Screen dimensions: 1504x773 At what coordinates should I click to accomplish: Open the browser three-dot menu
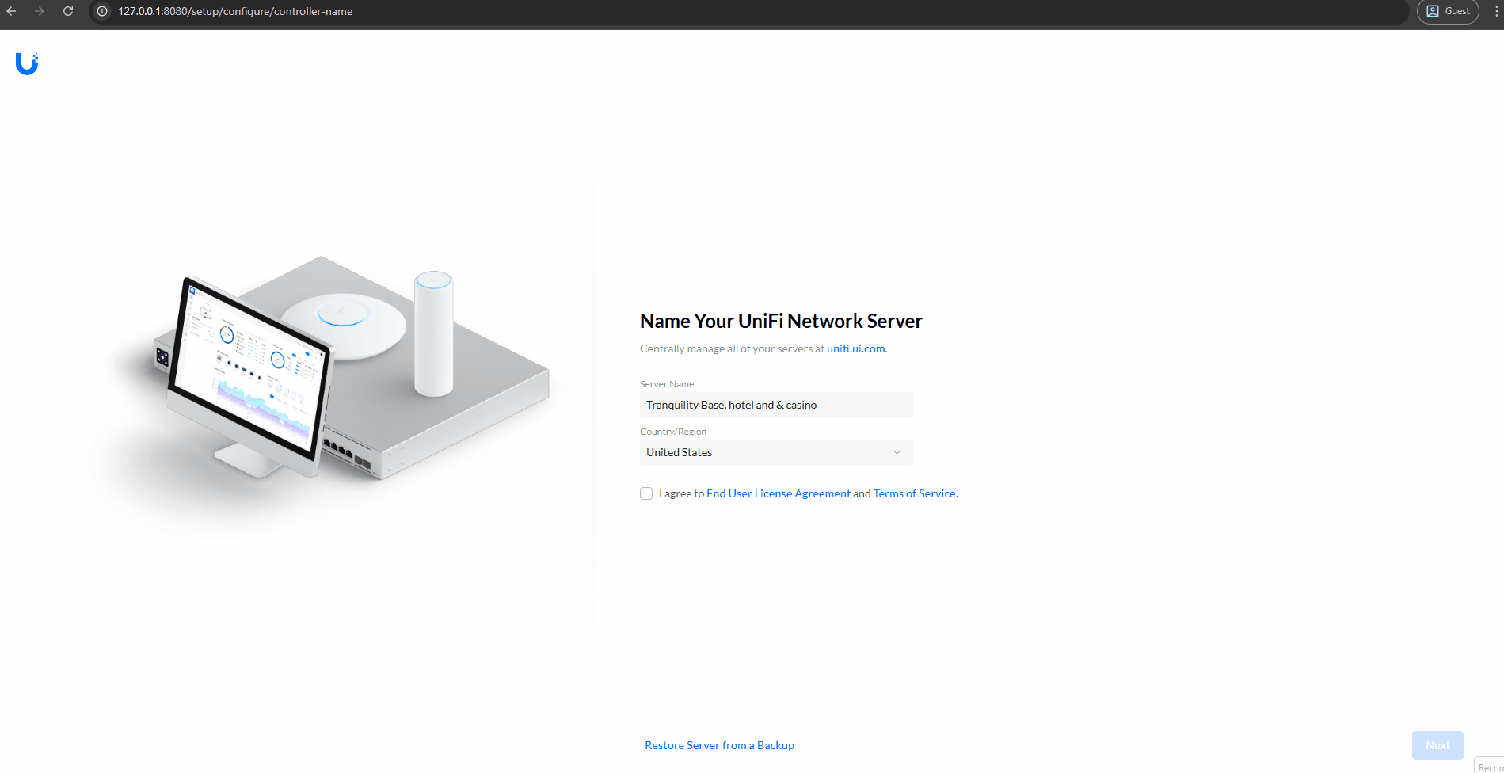pyautogui.click(x=1496, y=11)
